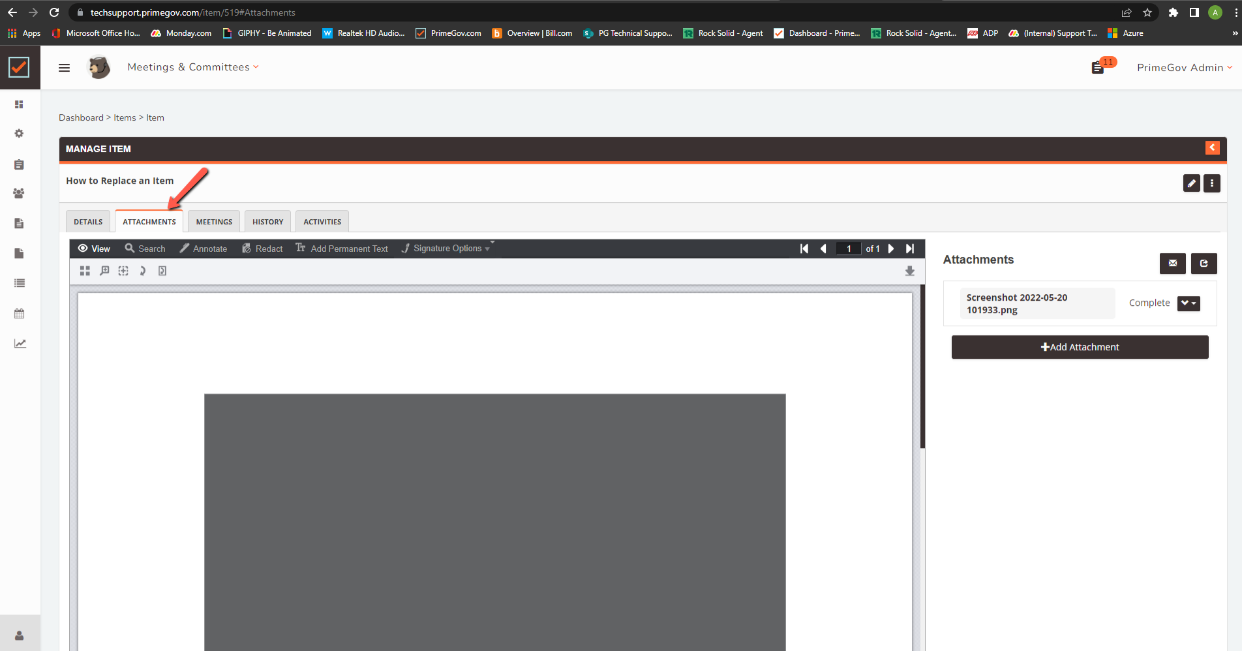Click the Items breadcrumb link

[x=125, y=117]
